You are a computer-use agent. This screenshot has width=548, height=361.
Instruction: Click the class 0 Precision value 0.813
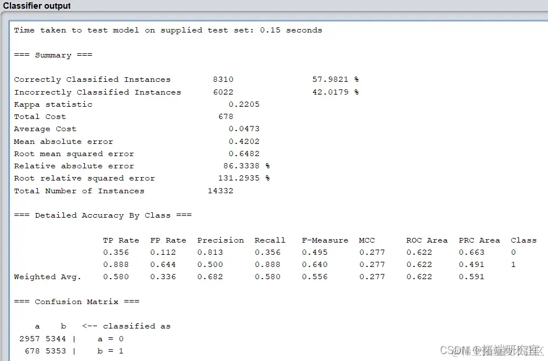210,252
